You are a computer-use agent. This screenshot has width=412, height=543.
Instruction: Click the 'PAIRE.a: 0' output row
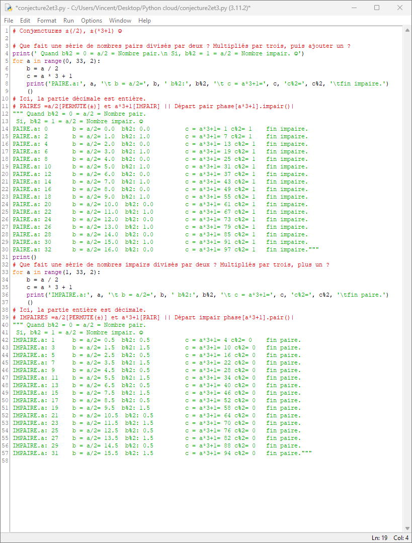point(160,129)
